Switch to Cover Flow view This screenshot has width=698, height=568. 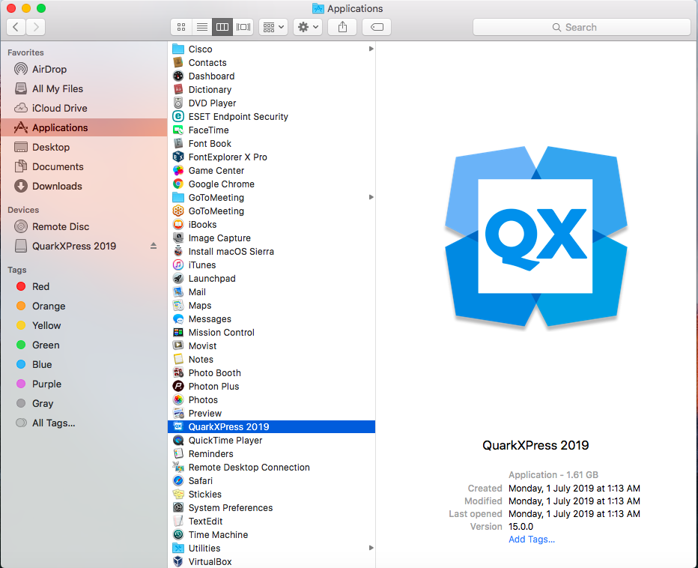click(243, 27)
